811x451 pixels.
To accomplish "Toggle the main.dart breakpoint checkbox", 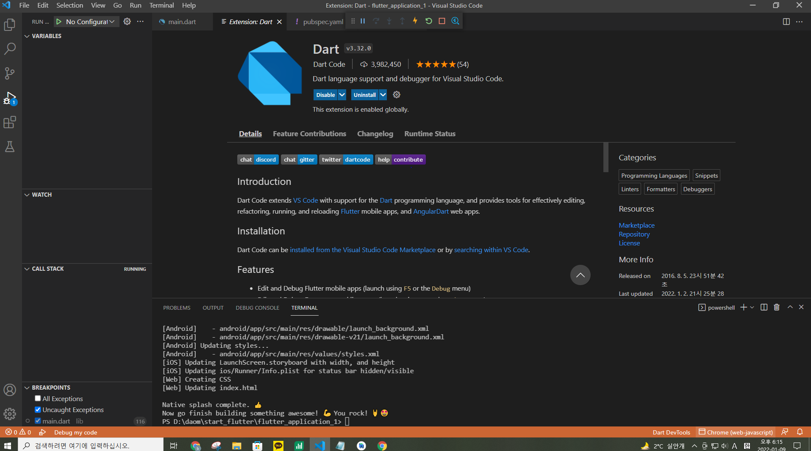I will point(38,421).
